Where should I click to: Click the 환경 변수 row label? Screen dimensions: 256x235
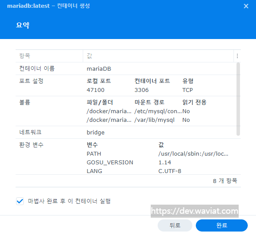click(31, 145)
